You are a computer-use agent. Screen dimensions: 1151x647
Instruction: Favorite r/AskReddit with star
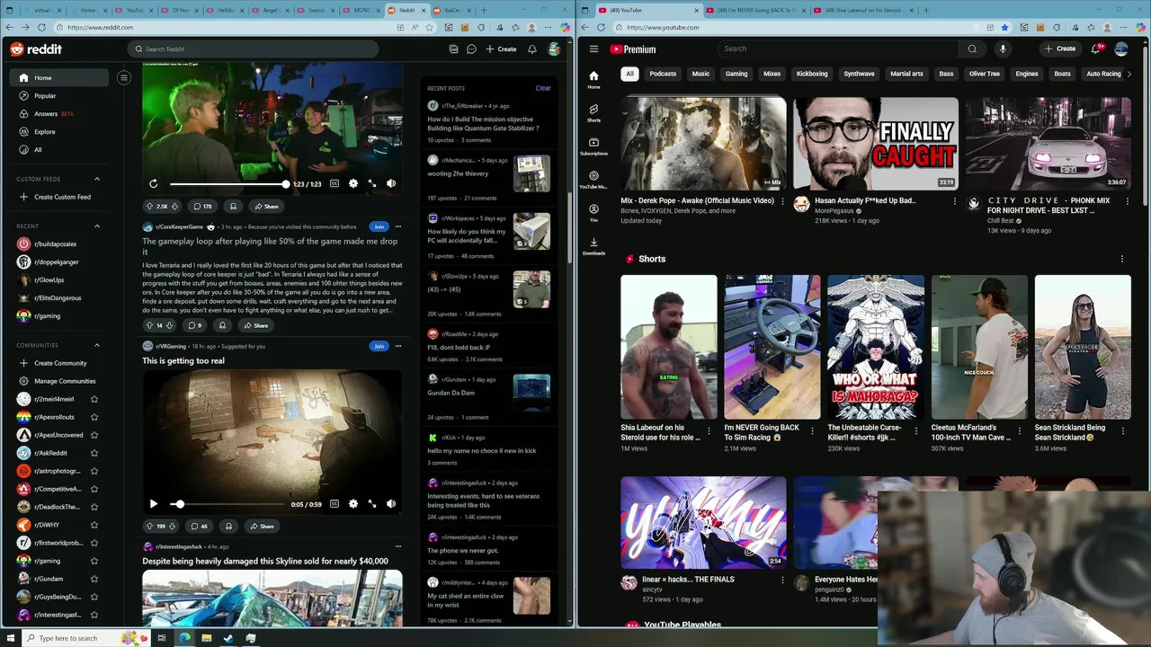pos(94,453)
